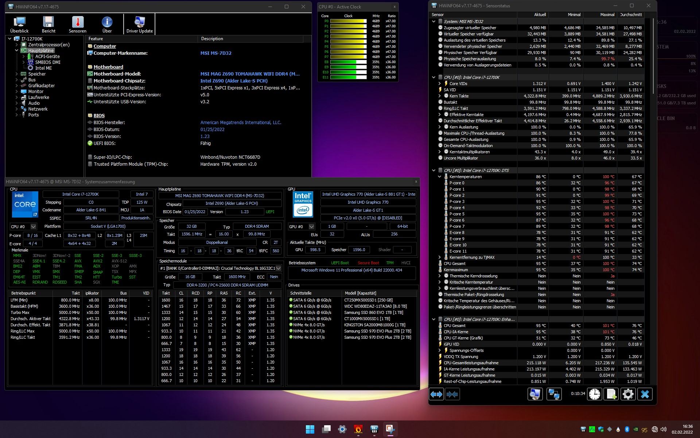700x438 pixels.
Task: Click Maximal column header
Action: tap(600, 15)
